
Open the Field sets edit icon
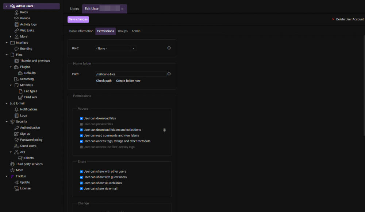coord(21,97)
